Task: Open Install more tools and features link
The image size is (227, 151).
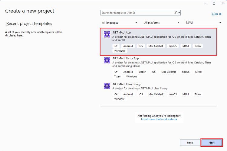Action: (x=159, y=119)
